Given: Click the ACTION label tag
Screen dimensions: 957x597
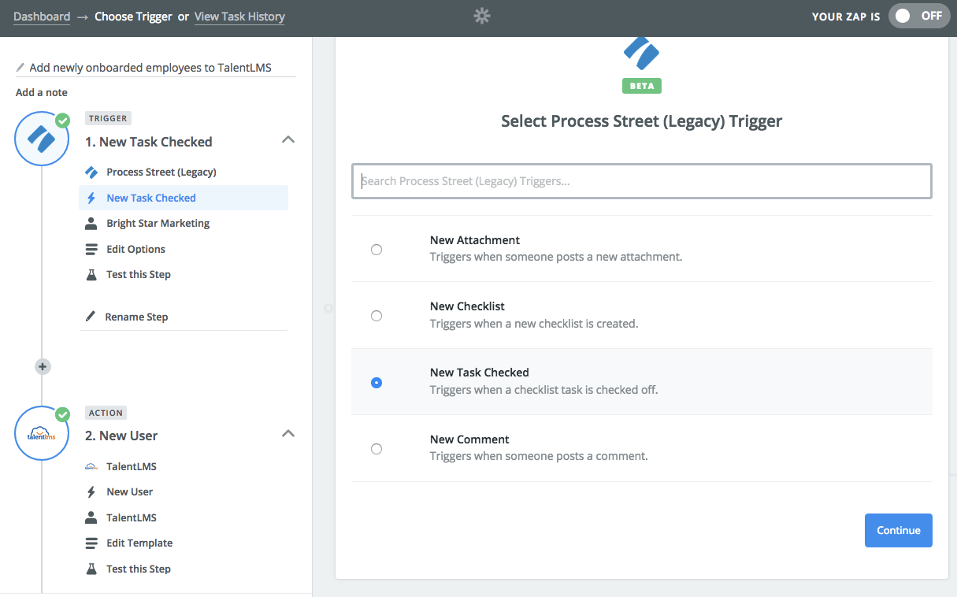Looking at the screenshot, I should (x=106, y=413).
